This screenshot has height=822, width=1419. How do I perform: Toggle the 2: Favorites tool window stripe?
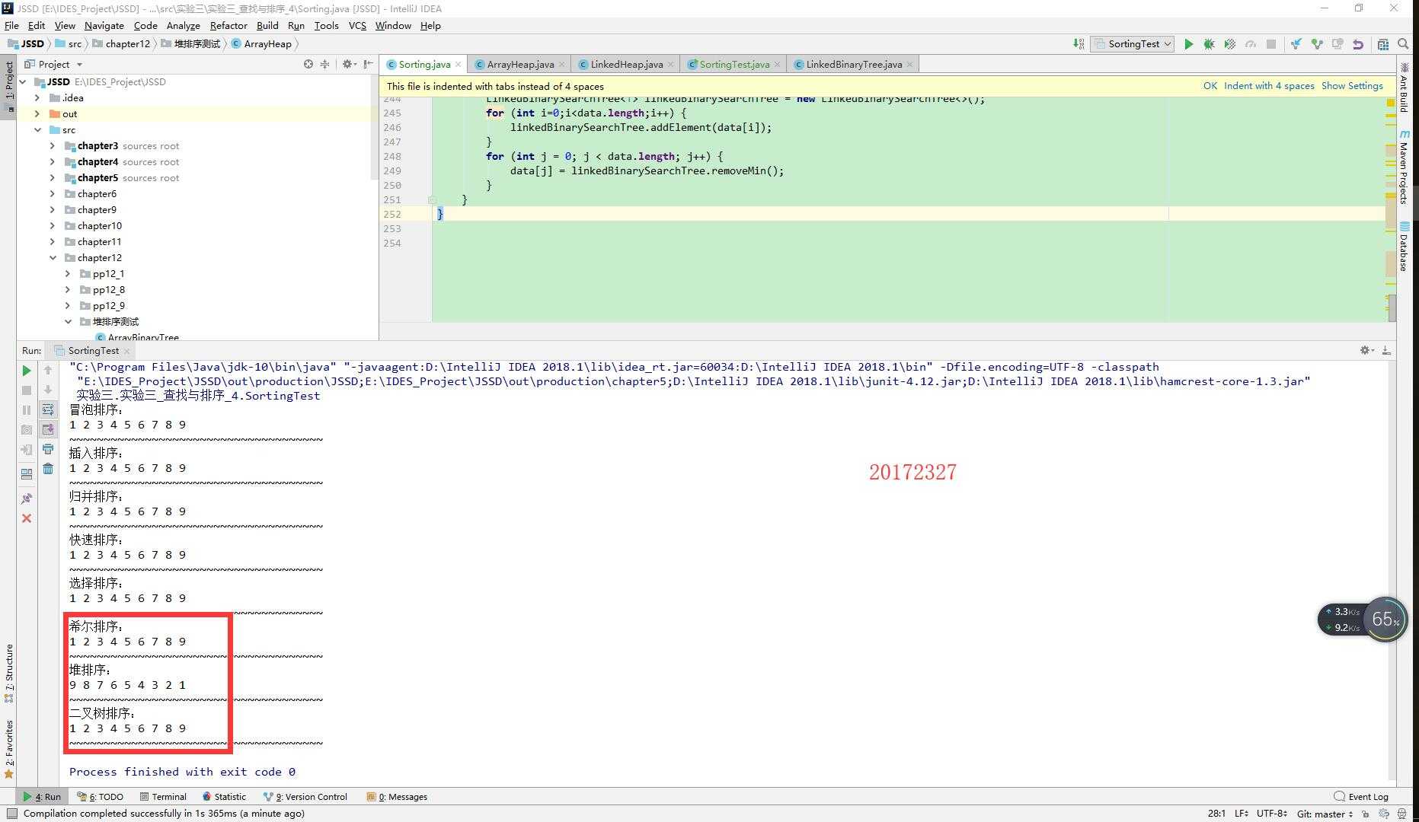point(8,749)
